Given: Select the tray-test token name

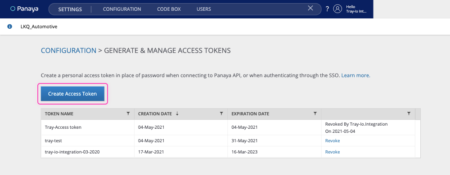Looking at the screenshot, I should [54, 141].
